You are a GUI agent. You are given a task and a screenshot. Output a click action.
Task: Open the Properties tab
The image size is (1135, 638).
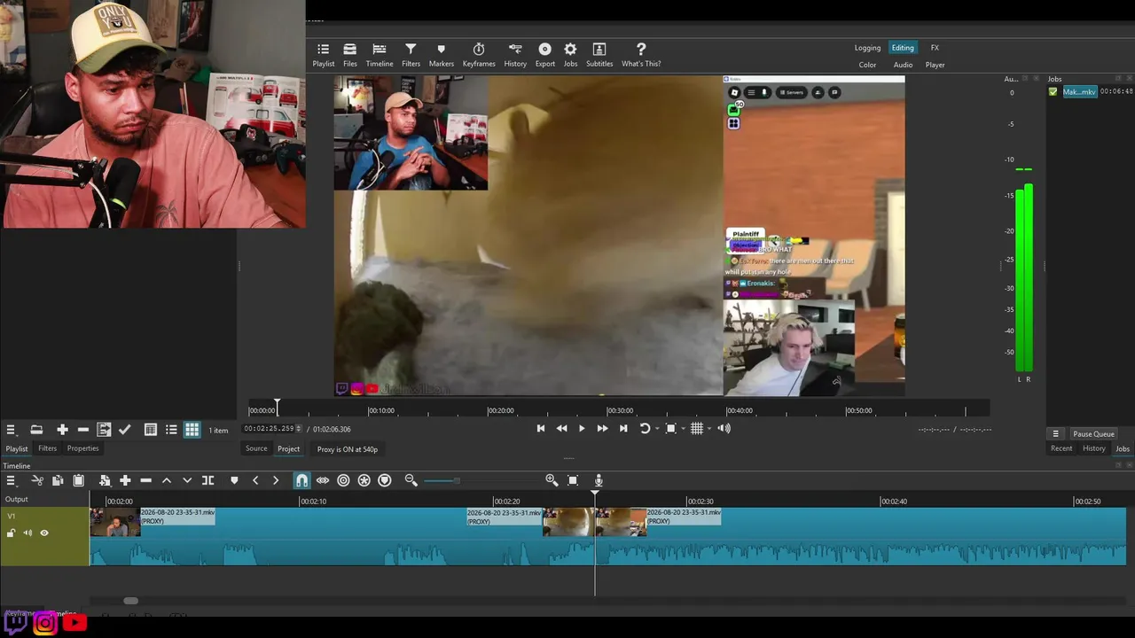(83, 448)
